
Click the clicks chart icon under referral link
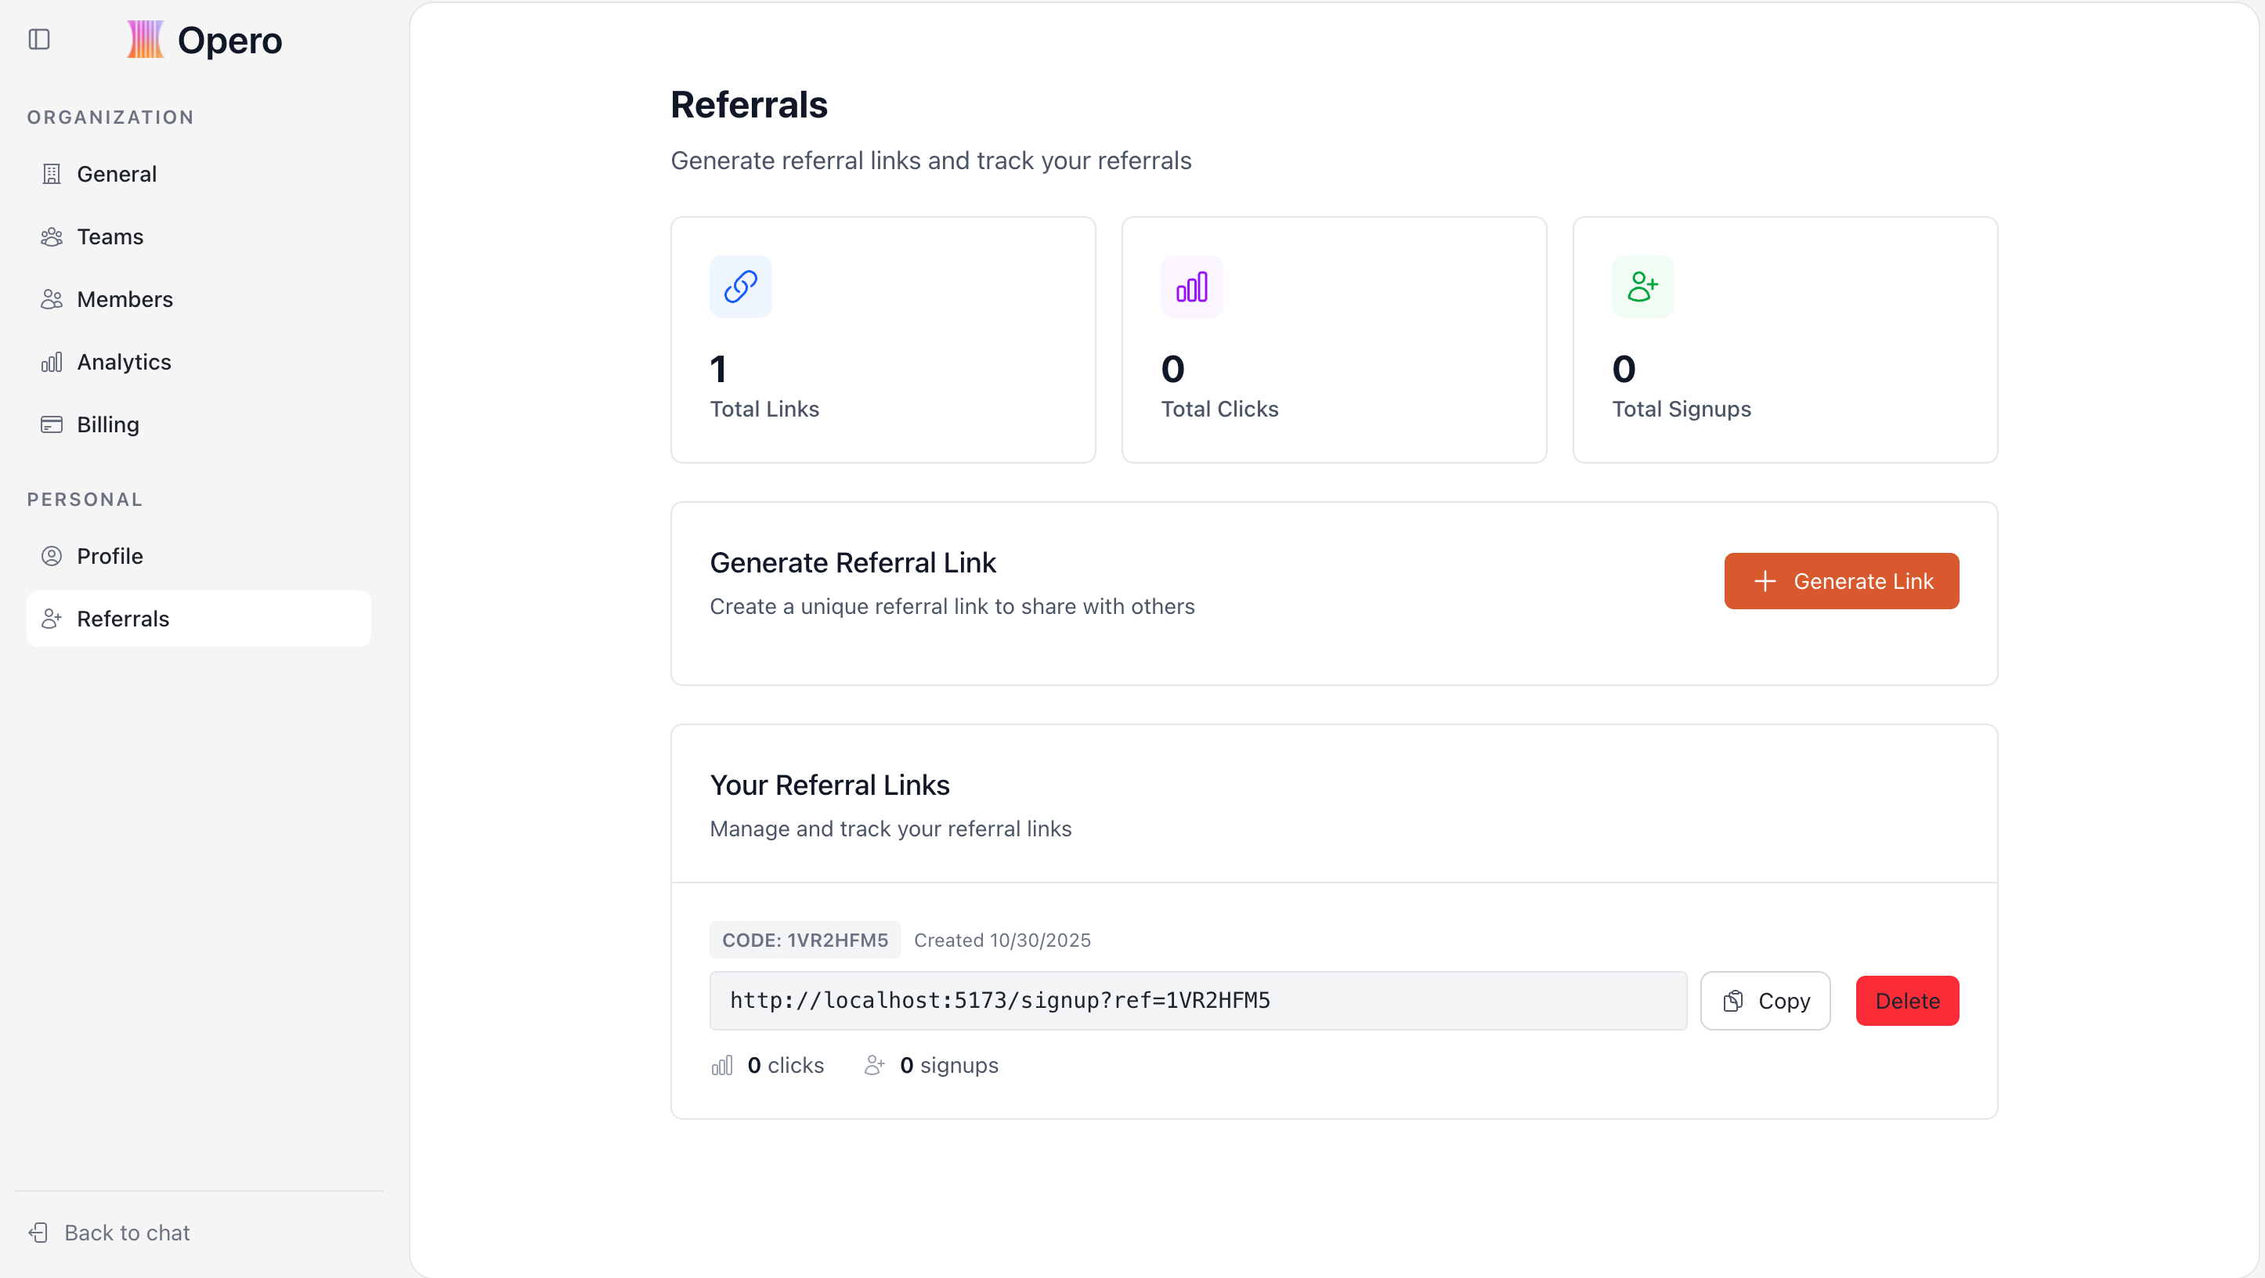point(722,1065)
